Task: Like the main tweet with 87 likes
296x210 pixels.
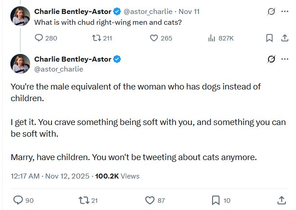Action: (x=150, y=200)
